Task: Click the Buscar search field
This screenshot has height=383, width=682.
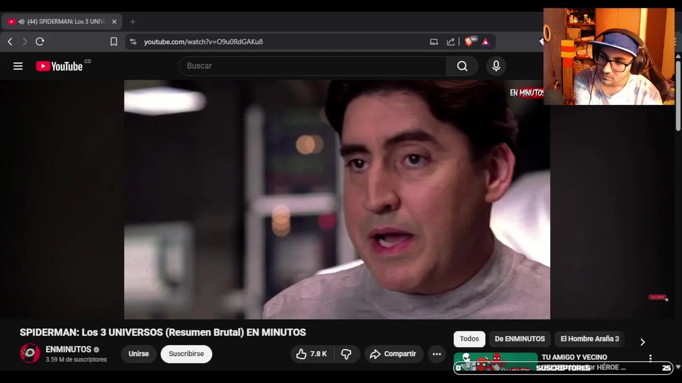Action: click(313, 66)
